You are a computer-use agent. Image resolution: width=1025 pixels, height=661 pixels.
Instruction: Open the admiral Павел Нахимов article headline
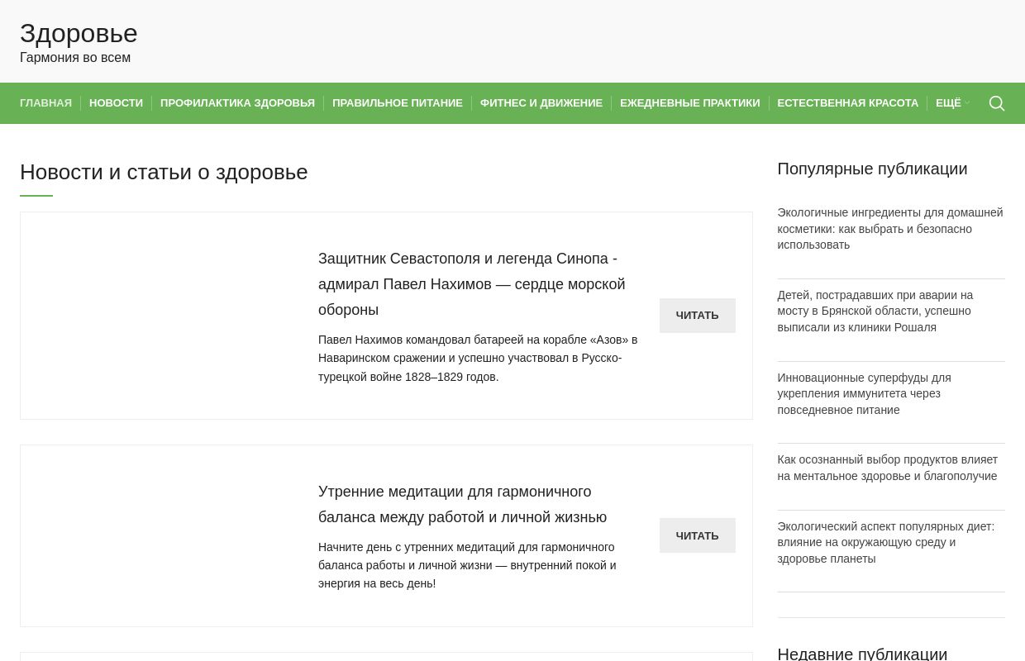pos(471,283)
